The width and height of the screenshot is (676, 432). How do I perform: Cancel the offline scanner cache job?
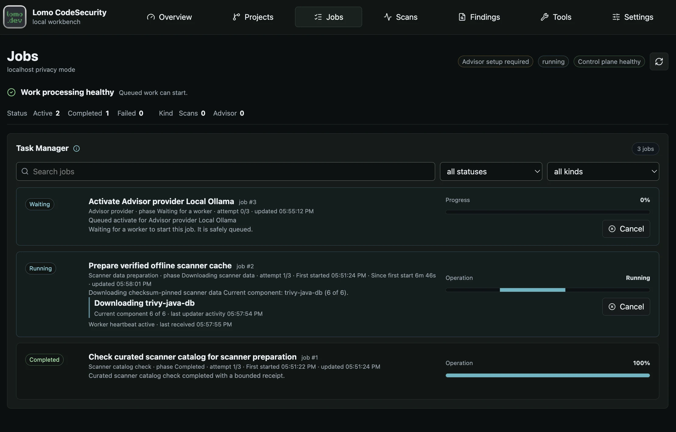626,307
